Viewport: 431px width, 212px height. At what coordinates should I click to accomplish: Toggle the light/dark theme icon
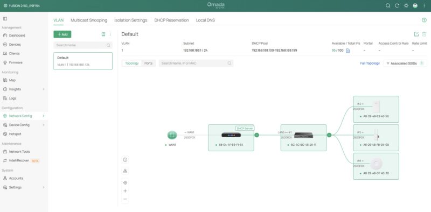[406, 6]
